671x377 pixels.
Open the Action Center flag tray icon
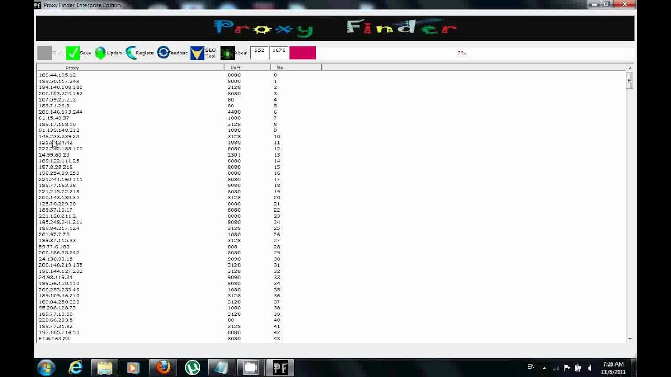(x=567, y=368)
